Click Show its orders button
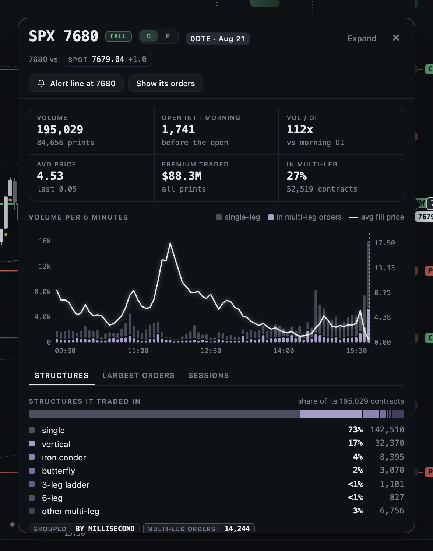 (166, 84)
